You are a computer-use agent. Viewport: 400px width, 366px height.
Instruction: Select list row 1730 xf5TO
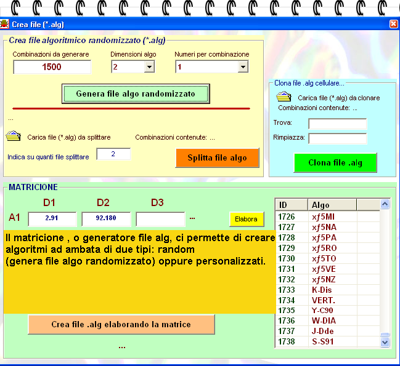point(327,258)
